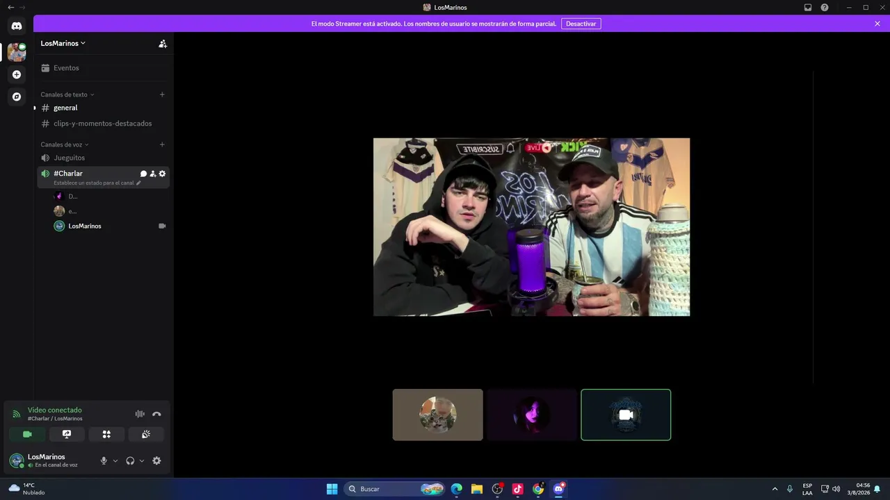Click the camera icon next to the LosMarinos user
Screen dimensions: 890x500
162,226
